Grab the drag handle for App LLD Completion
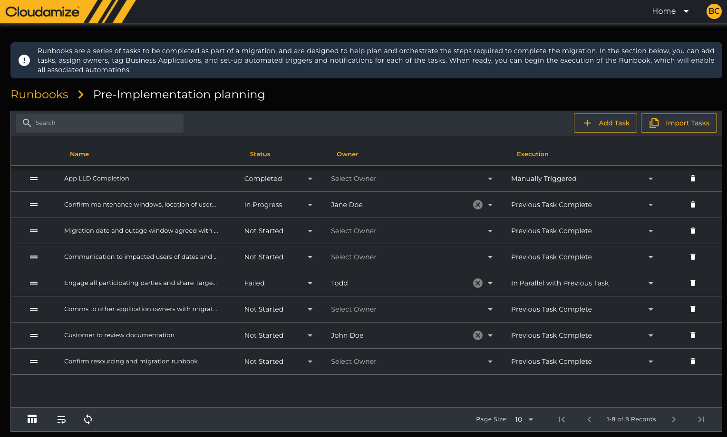 [x=34, y=179]
